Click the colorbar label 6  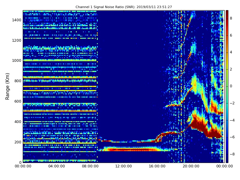point(231,35)
